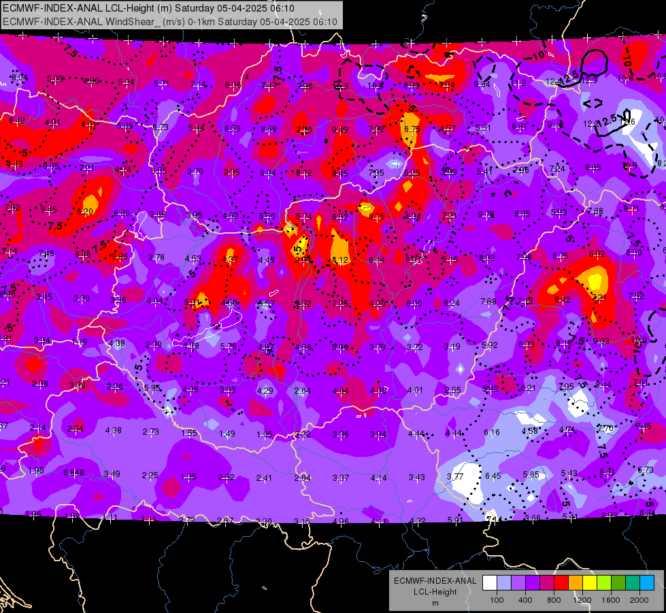Click the light lavender legend swatch

click(x=504, y=583)
